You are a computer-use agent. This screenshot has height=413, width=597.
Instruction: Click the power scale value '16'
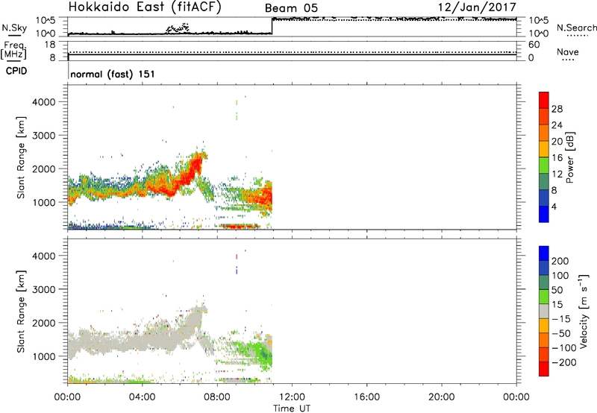[557, 158]
